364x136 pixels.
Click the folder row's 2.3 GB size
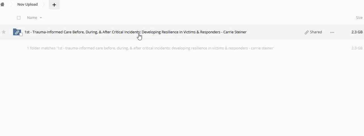point(357,32)
